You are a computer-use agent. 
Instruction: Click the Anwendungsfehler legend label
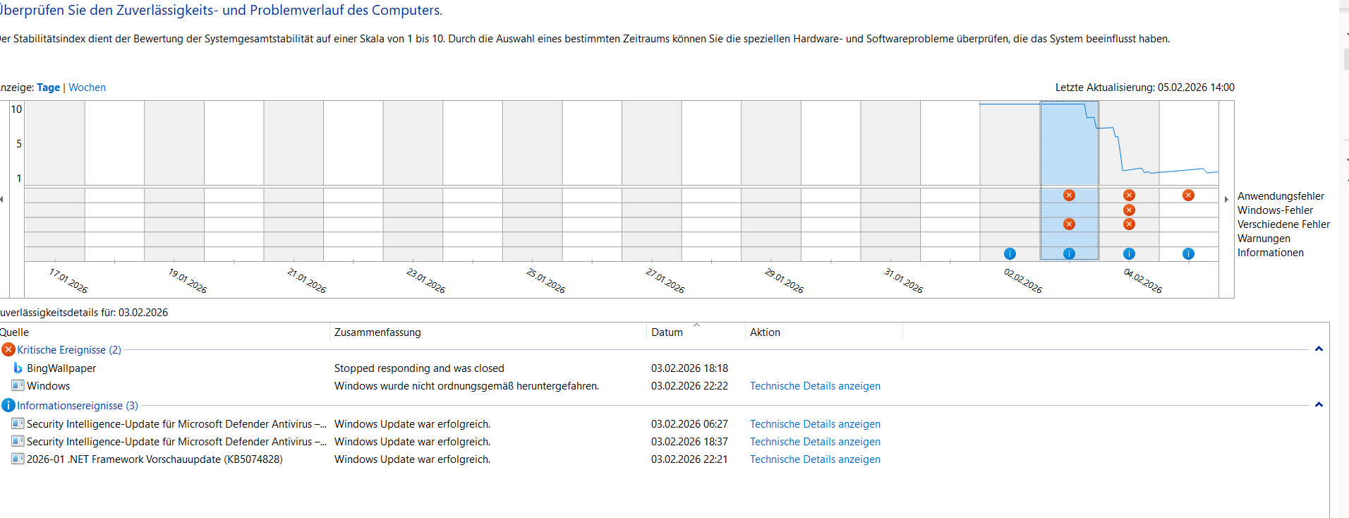[1281, 196]
